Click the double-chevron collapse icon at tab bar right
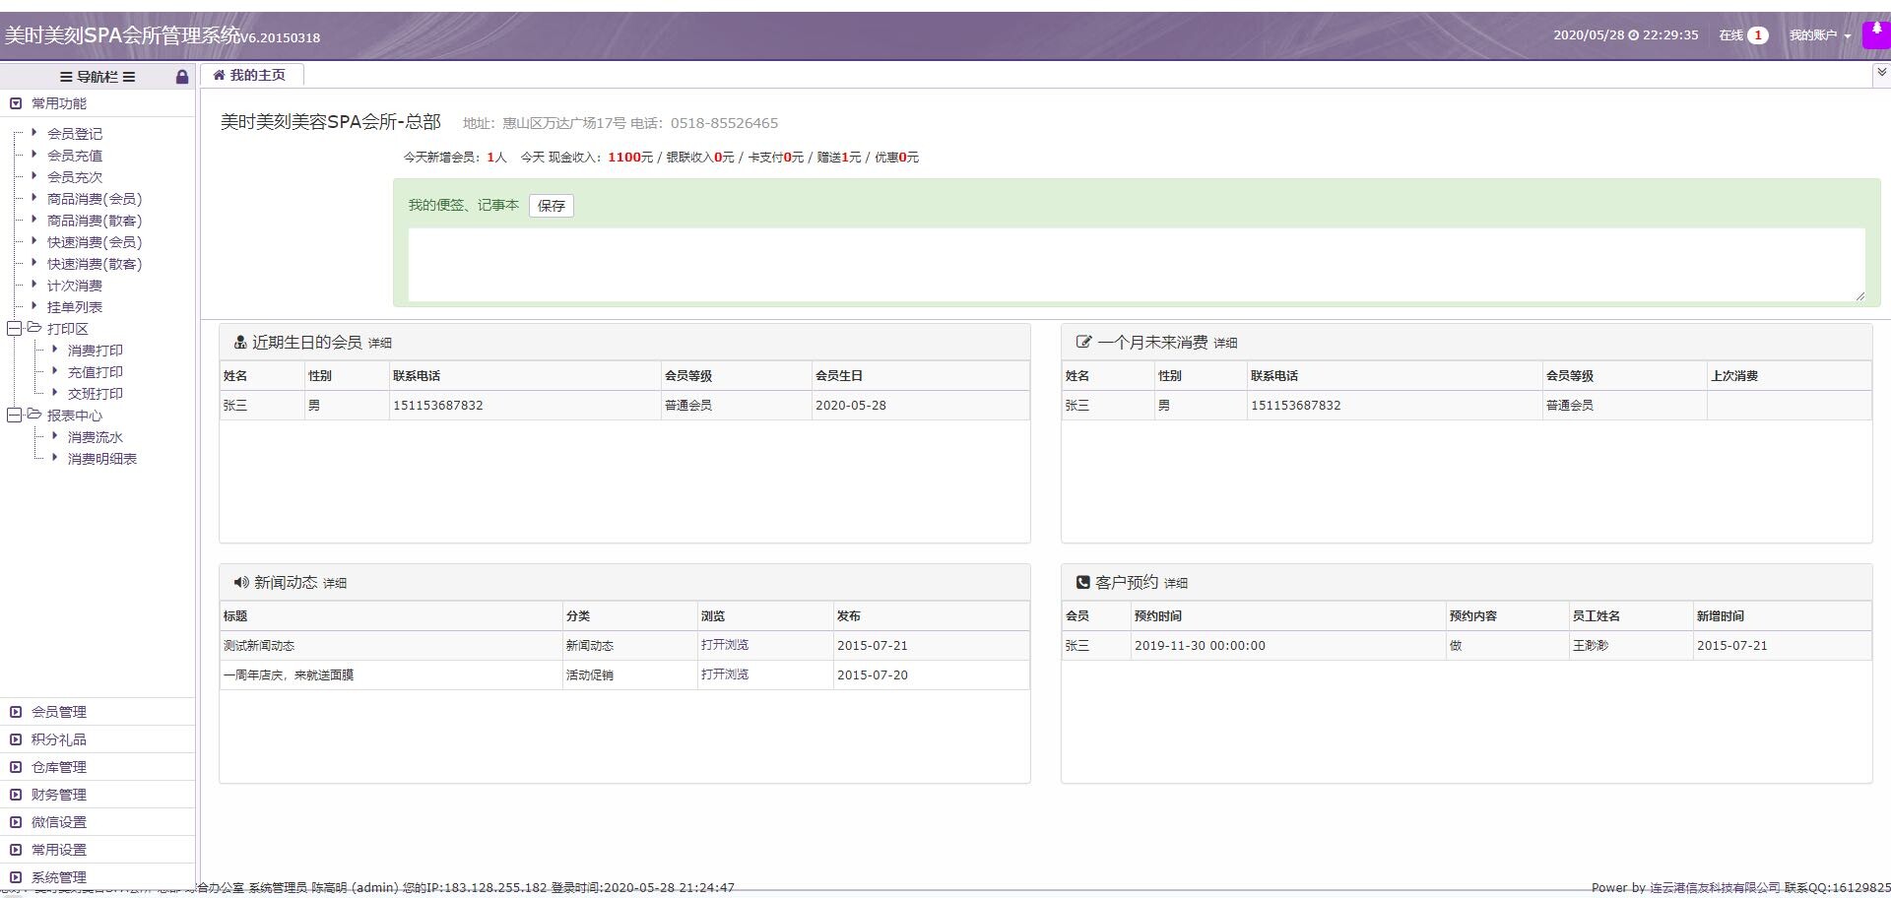This screenshot has width=1891, height=898. [x=1881, y=72]
